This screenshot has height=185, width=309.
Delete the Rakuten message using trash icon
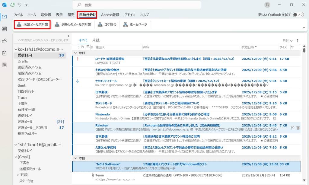298,128
